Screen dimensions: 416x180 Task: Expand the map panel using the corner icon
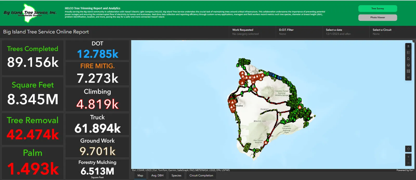tap(414, 41)
